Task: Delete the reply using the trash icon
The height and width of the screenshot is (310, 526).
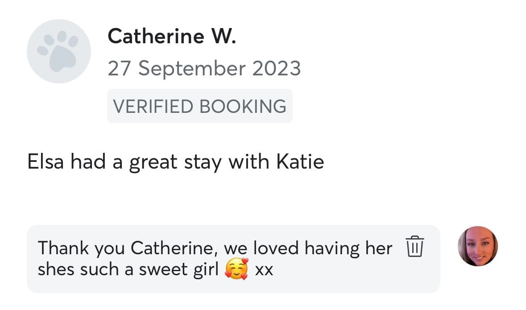Action: click(x=415, y=246)
